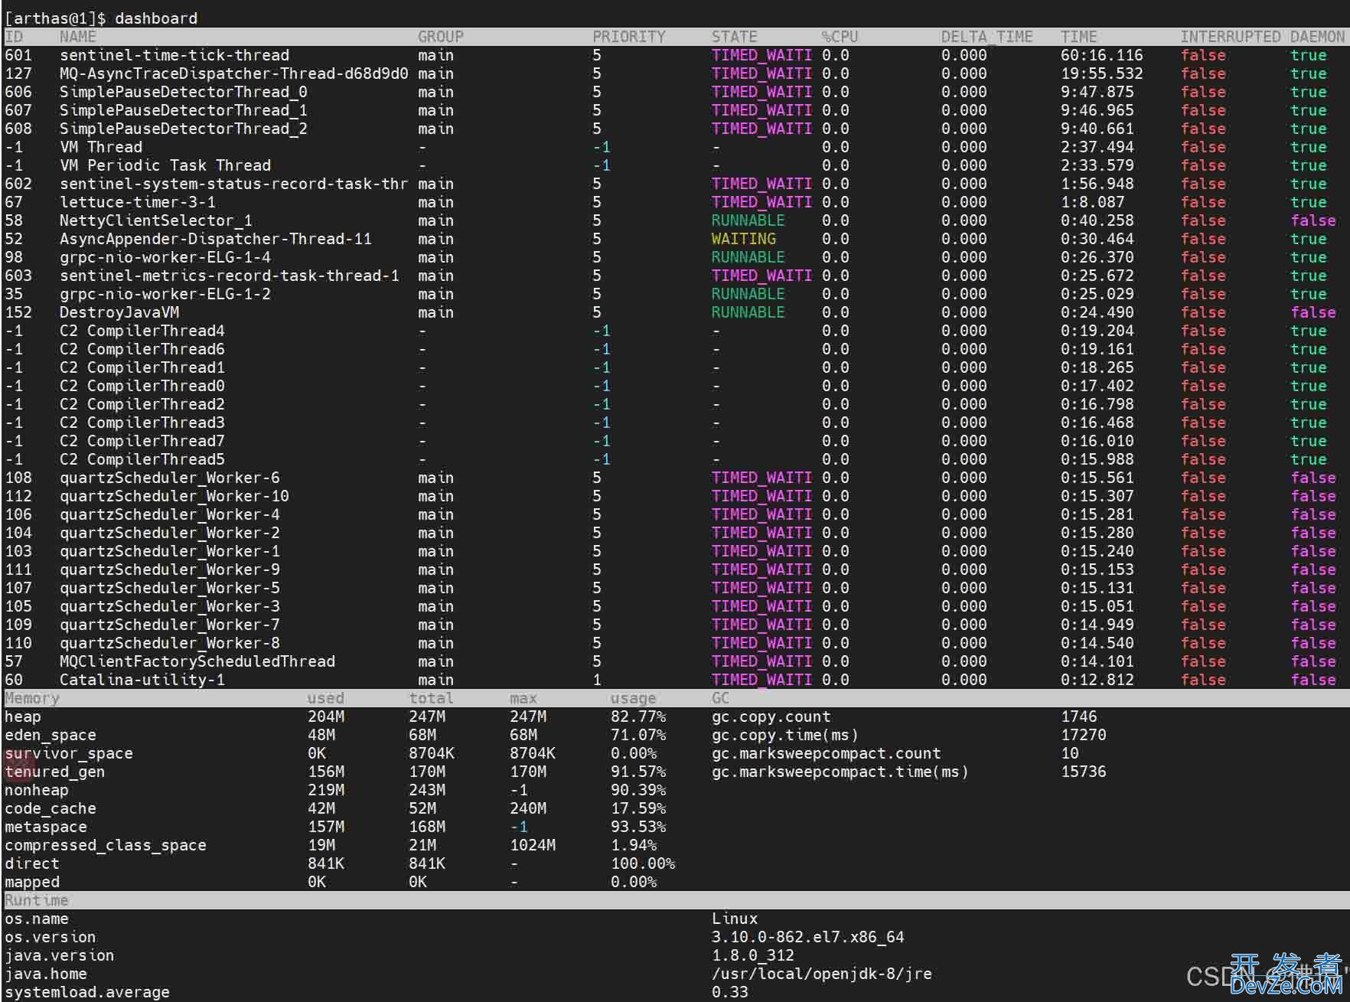Click the 'eden_space' row label

click(51, 735)
